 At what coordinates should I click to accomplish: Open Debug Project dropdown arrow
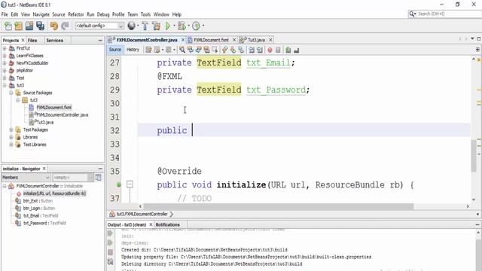coord(188,26)
